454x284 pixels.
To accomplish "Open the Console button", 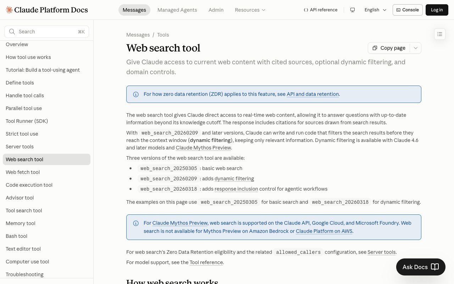I will pos(408,10).
